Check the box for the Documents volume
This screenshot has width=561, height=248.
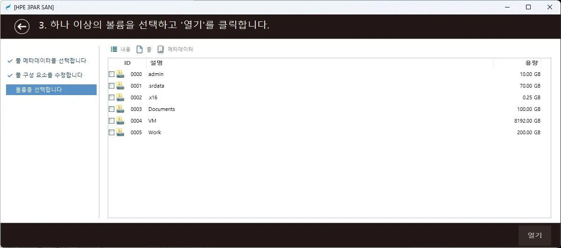[x=112, y=109]
